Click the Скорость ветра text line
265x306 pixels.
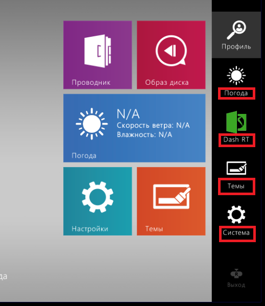pyautogui.click(x=153, y=125)
